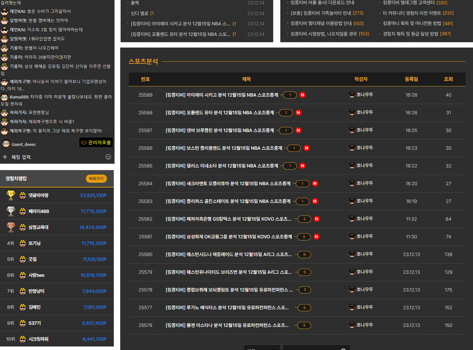Click the 호나우두 author avatar on post 25586

(352, 148)
